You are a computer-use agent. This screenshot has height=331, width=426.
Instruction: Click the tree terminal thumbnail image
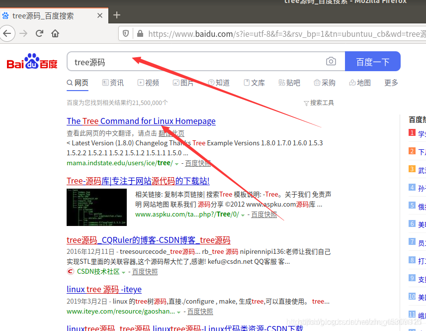click(97, 207)
